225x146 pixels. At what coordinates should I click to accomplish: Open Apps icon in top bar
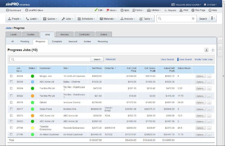coord(122,10)
